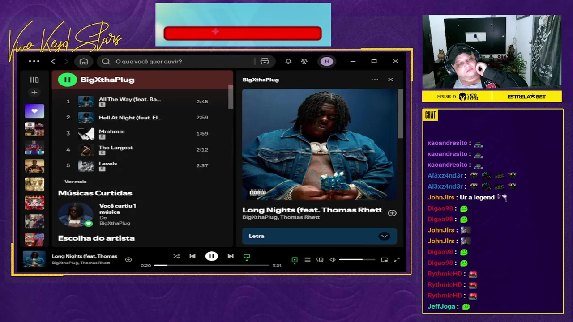Add to Liked Songs from bottom player bar
Image resolution: width=573 pixels, height=322 pixels.
coord(128,259)
